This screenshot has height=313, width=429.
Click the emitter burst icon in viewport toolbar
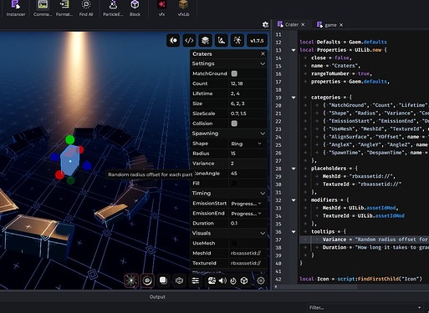coord(173,41)
